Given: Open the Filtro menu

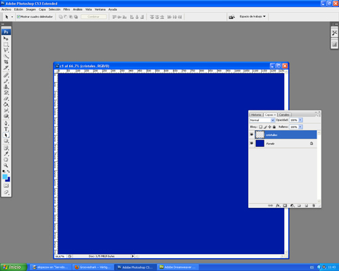Looking at the screenshot, I should click(66, 9).
